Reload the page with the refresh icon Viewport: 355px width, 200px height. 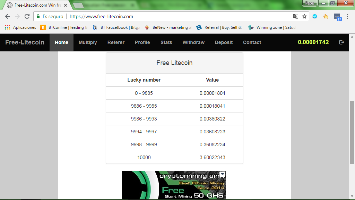coord(27,16)
